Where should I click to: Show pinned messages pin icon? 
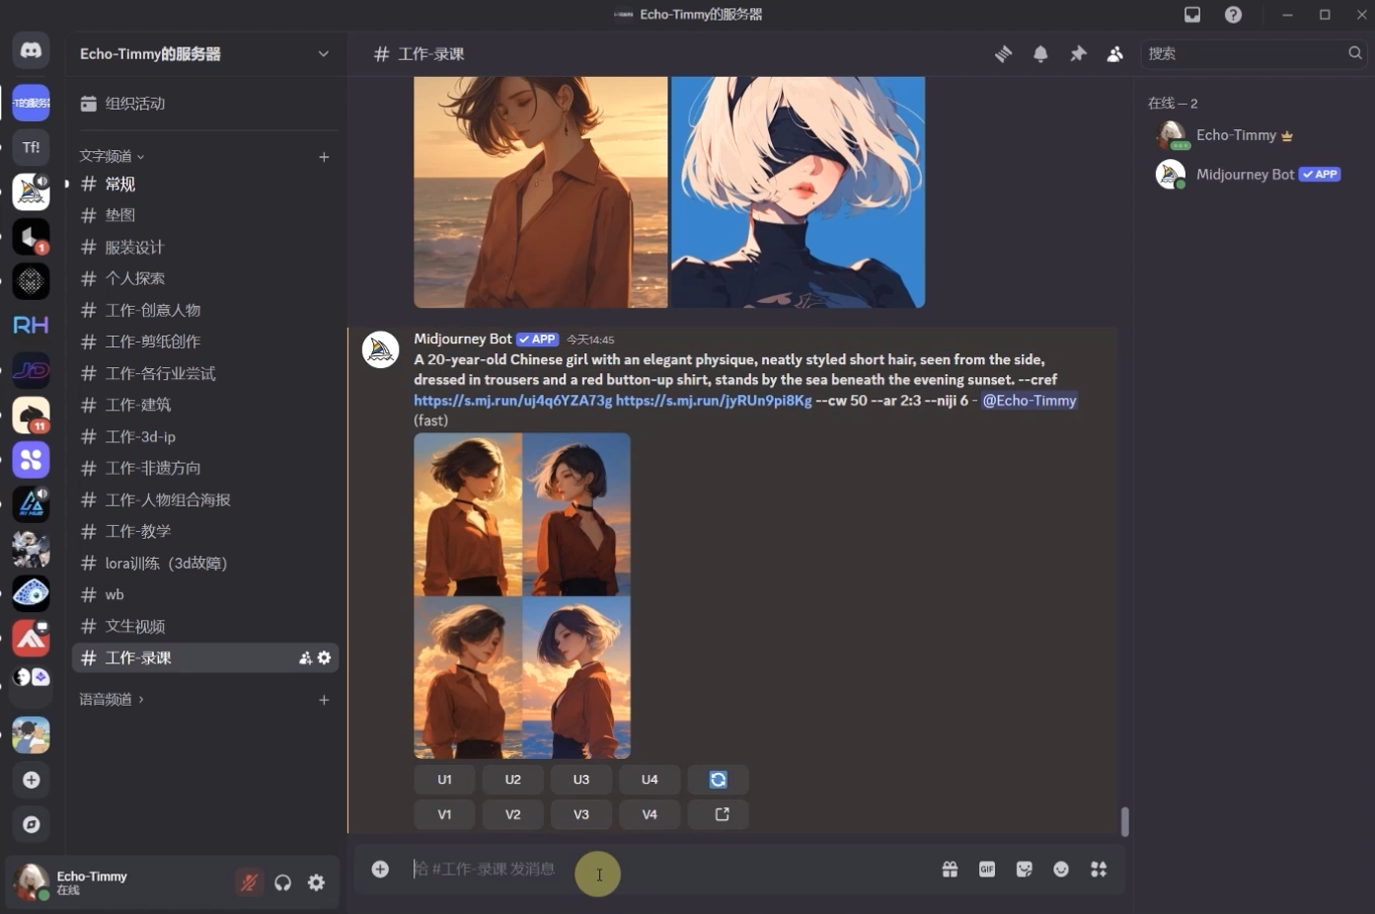pos(1078,53)
